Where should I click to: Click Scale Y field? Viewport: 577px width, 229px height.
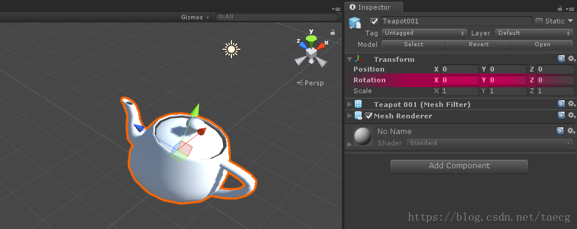click(507, 91)
